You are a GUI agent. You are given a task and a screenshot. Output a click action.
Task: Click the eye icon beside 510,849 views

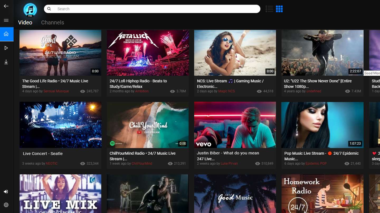258,164
